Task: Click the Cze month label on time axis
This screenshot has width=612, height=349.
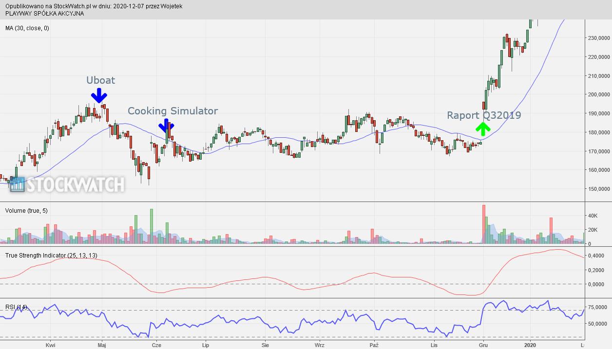Action: click(156, 345)
